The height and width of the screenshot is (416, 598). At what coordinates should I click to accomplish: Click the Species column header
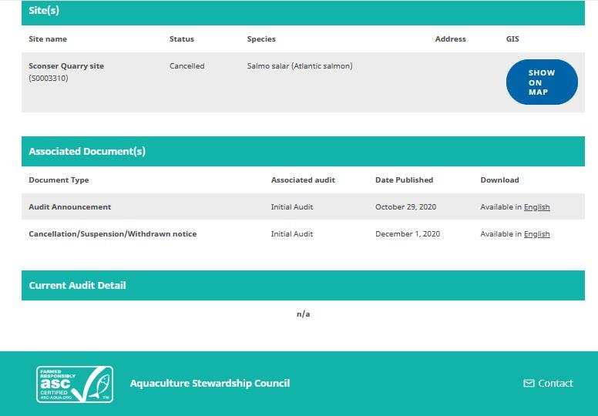261,39
